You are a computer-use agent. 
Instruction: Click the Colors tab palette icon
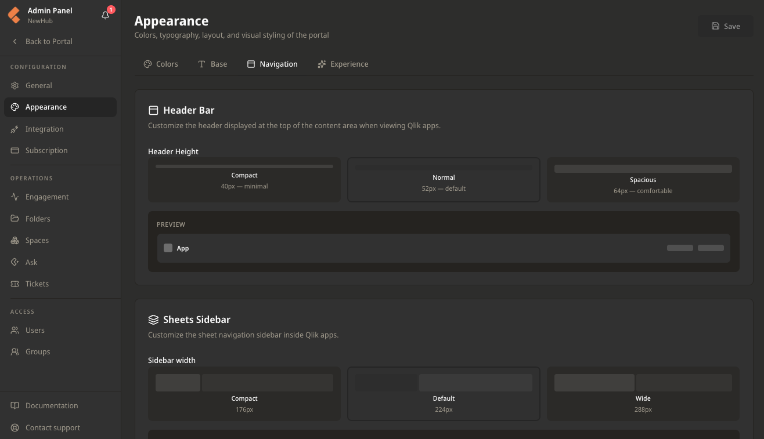click(x=147, y=64)
